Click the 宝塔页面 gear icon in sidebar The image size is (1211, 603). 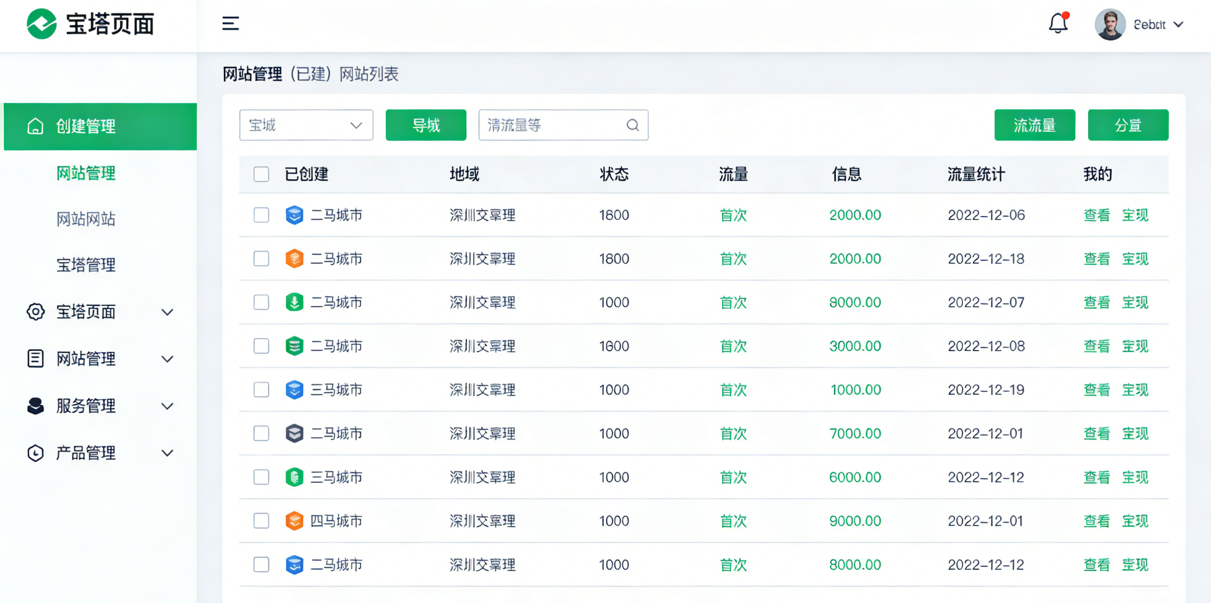35,312
